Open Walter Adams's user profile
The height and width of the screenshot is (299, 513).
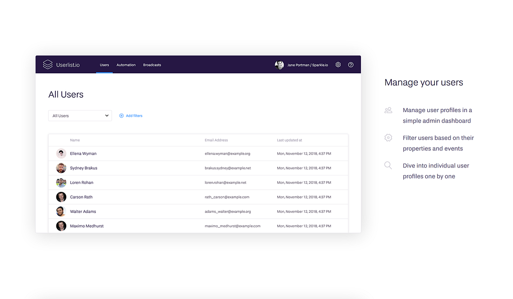[83, 211]
